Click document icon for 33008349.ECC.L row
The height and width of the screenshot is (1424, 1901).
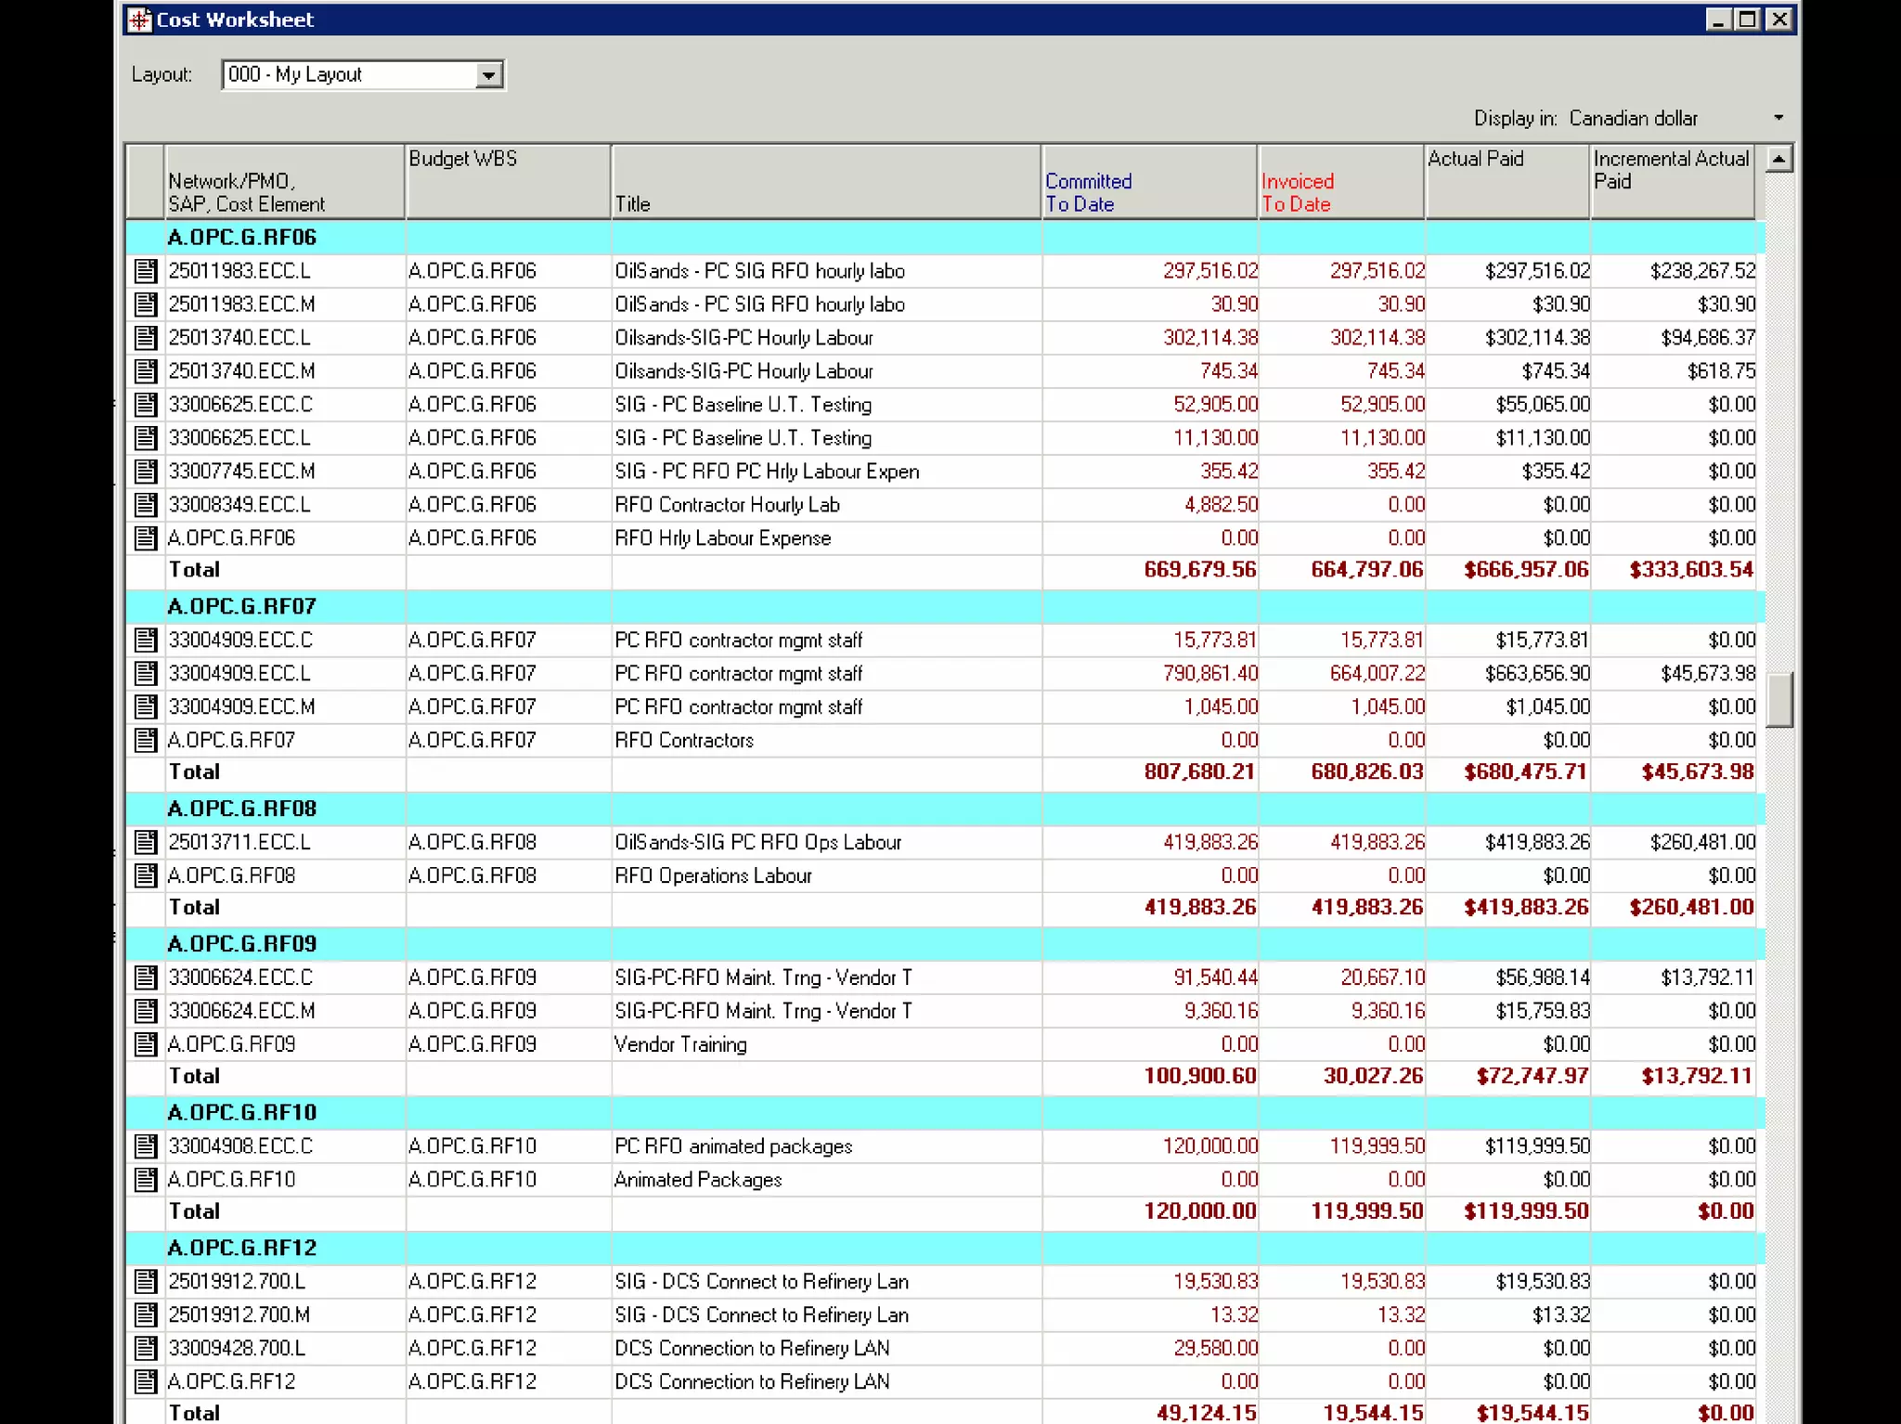point(146,505)
